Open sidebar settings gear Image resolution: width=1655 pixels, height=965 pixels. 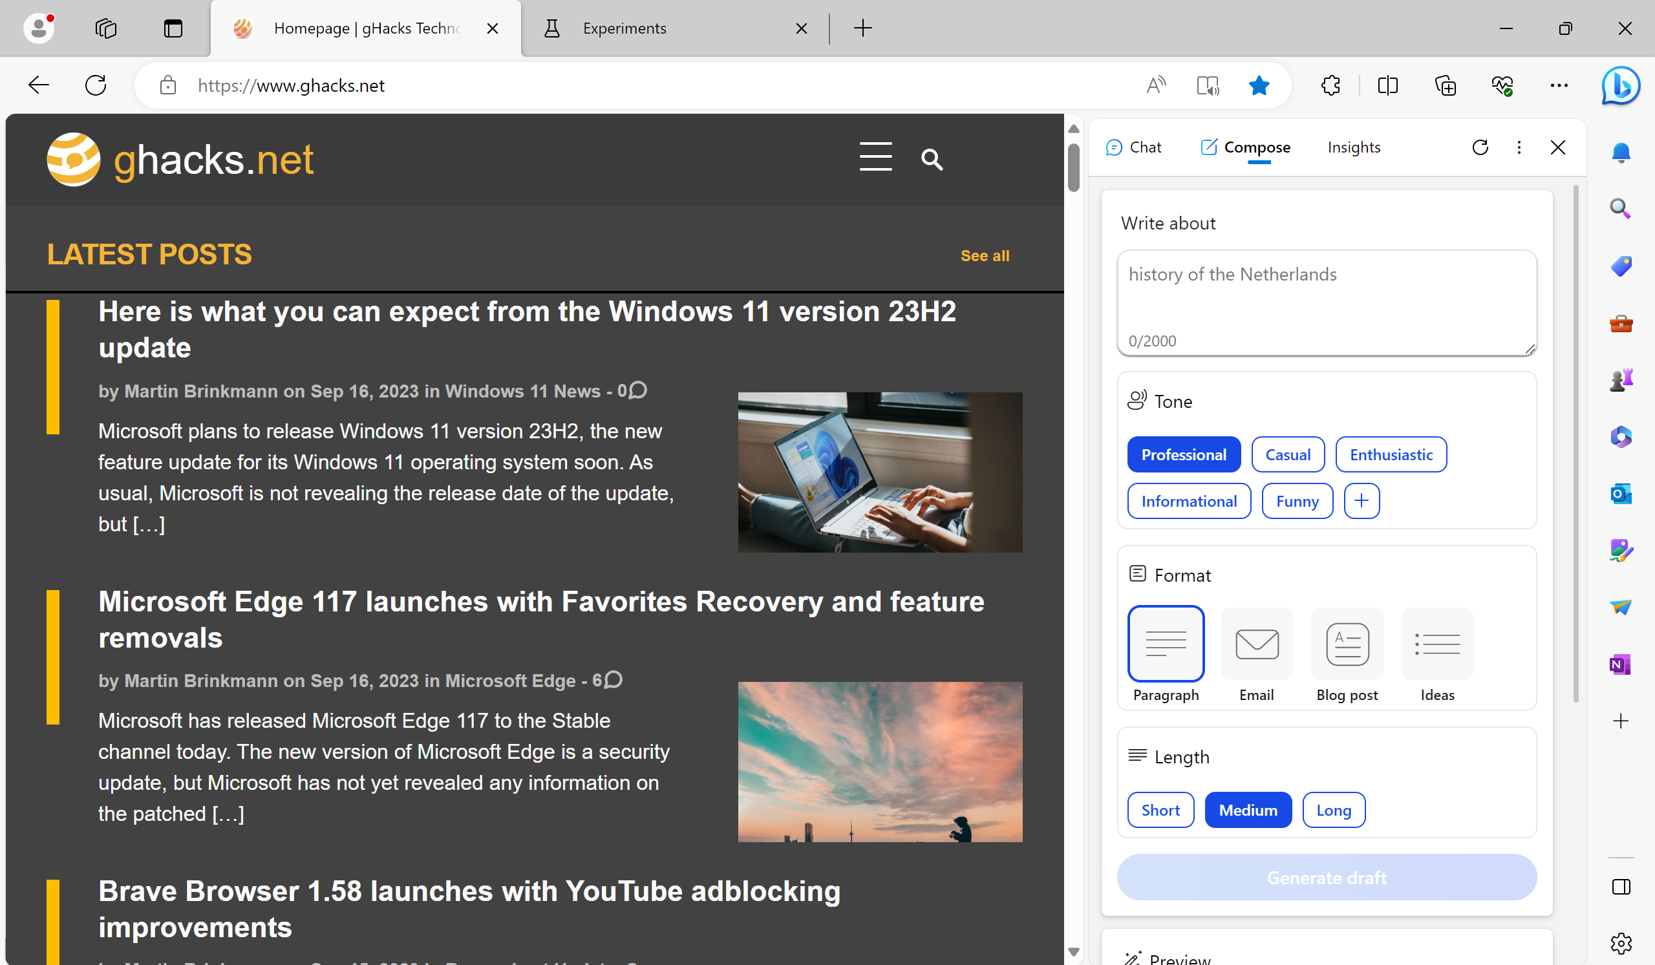point(1620,944)
